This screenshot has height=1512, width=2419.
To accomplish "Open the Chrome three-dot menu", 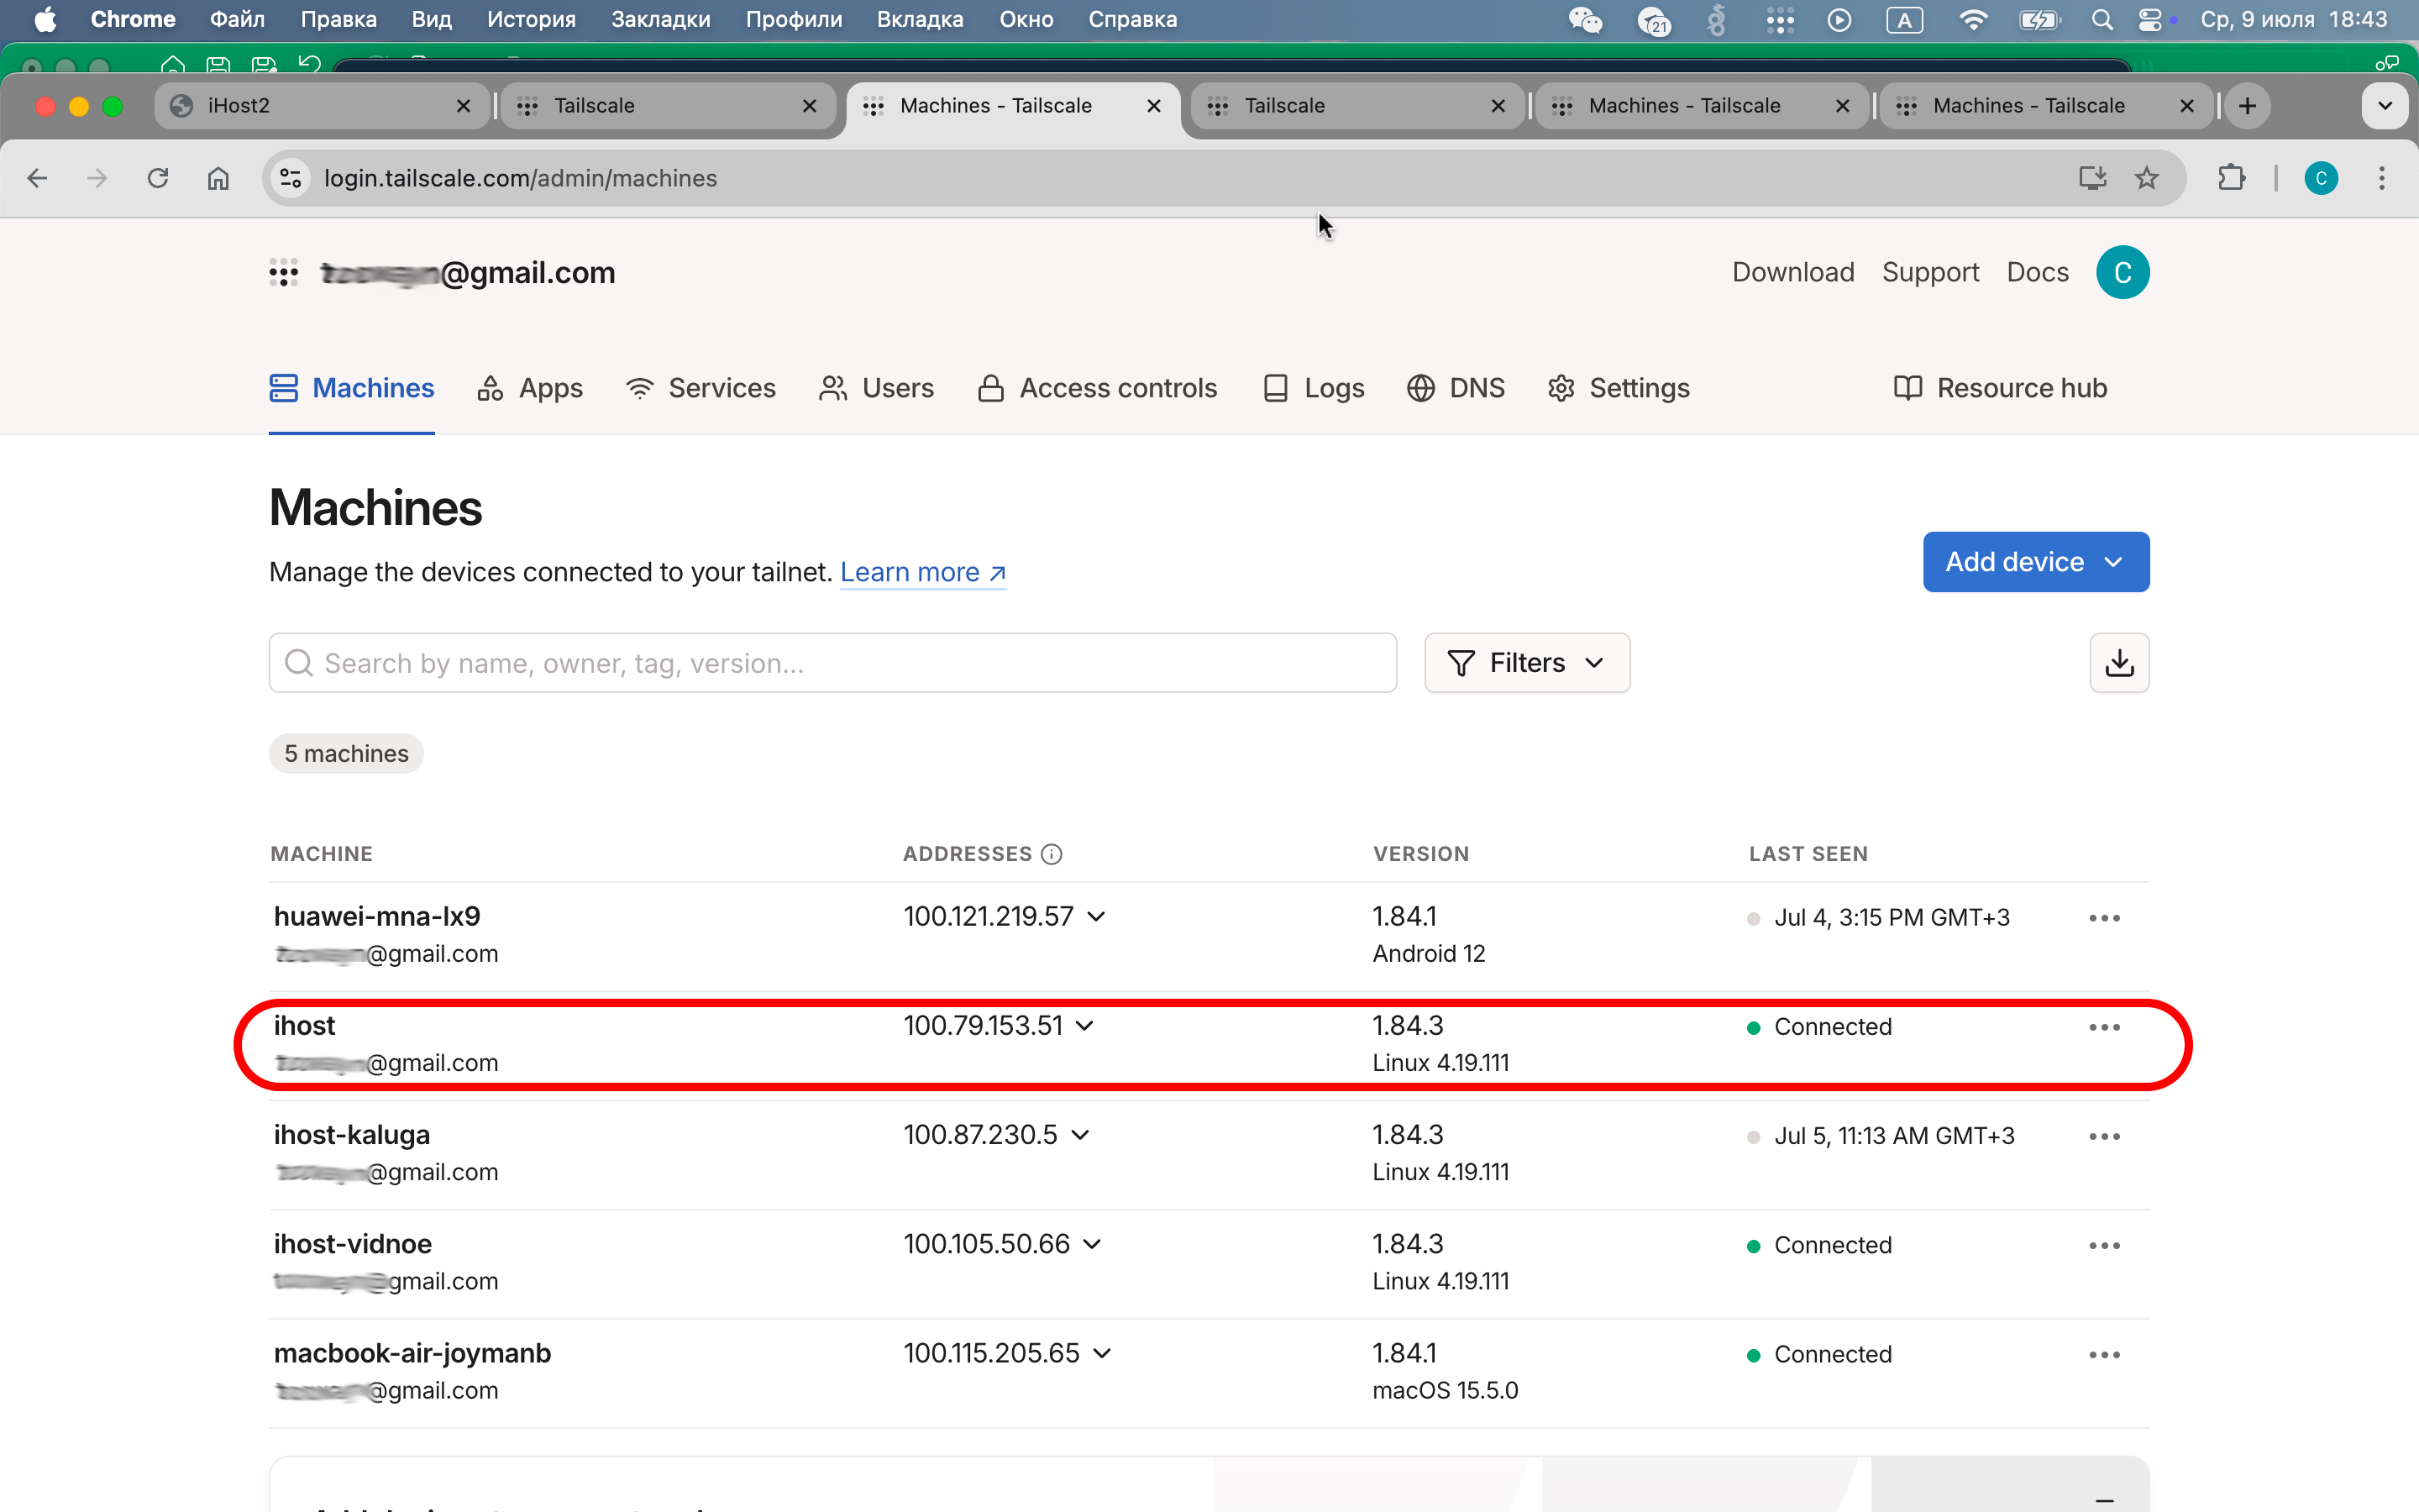I will 2382,178.
